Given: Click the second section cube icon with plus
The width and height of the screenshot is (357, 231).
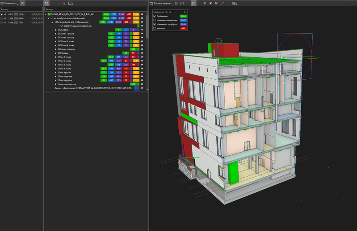Looking at the screenshot, I should (211, 3).
